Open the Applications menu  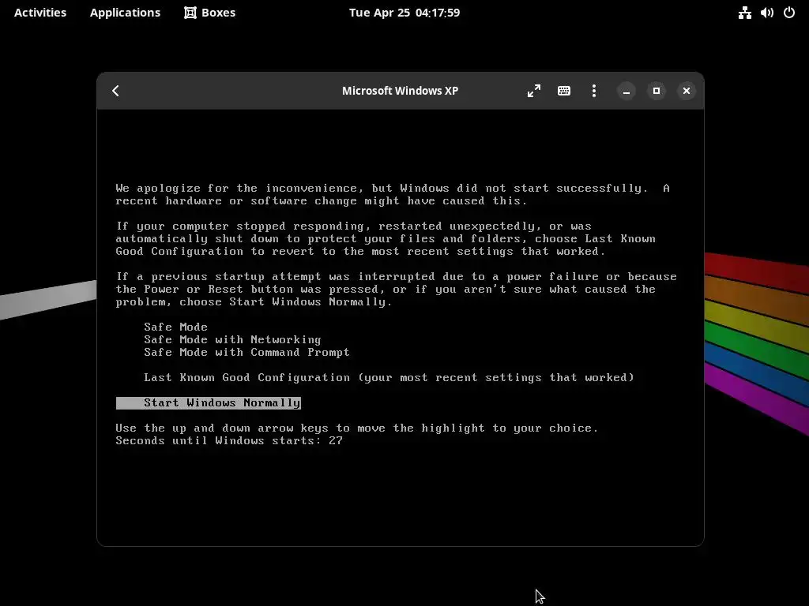125,13
